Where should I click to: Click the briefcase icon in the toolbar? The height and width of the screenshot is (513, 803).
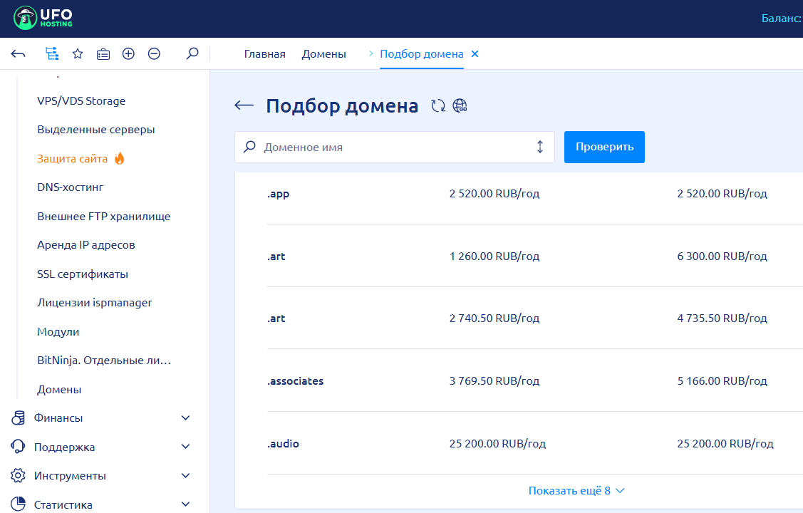(103, 53)
